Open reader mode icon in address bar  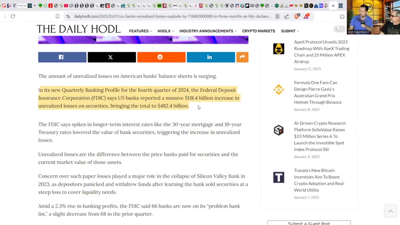click(277, 16)
